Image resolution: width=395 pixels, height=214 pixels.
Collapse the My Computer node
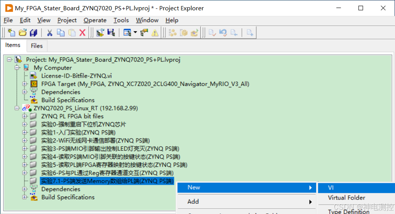tap(17, 68)
